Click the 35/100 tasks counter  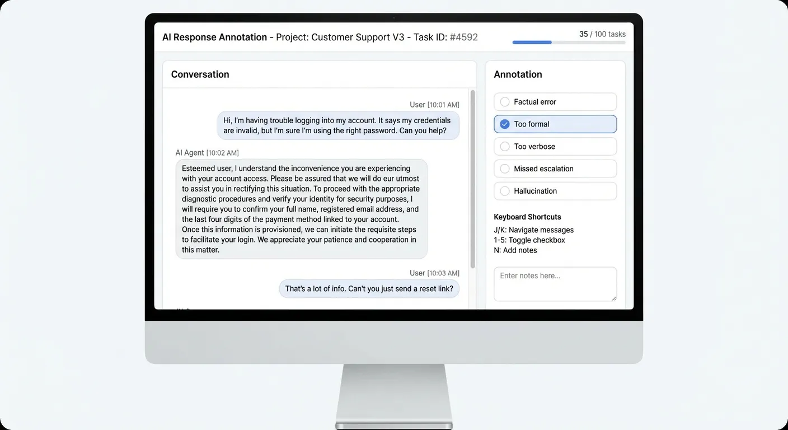click(x=601, y=34)
